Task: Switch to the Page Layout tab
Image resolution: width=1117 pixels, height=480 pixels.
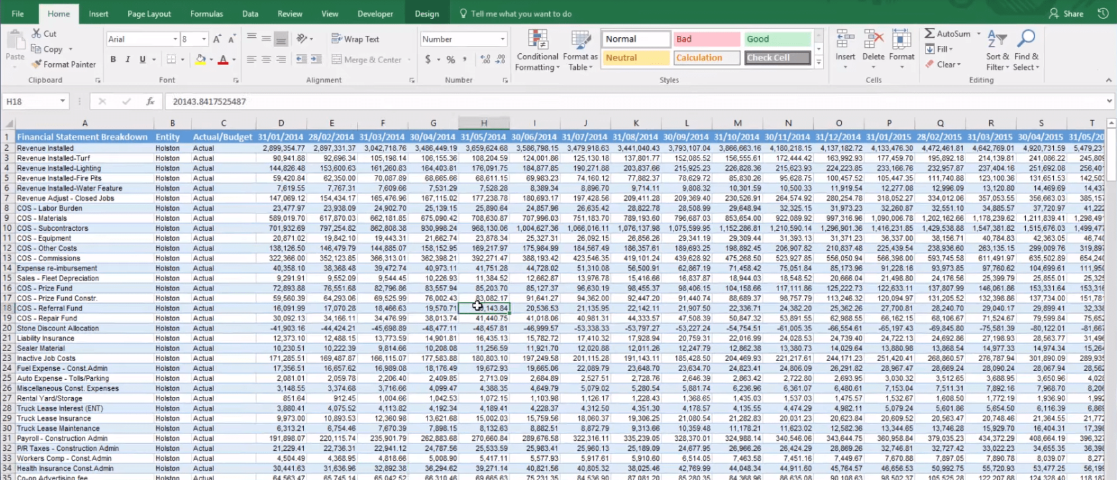Action: pyautogui.click(x=149, y=13)
